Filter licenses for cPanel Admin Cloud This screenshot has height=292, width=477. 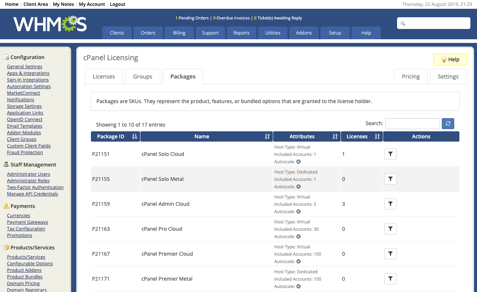point(390,204)
